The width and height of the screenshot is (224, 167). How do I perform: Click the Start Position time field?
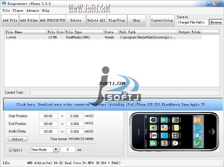pos(48,116)
